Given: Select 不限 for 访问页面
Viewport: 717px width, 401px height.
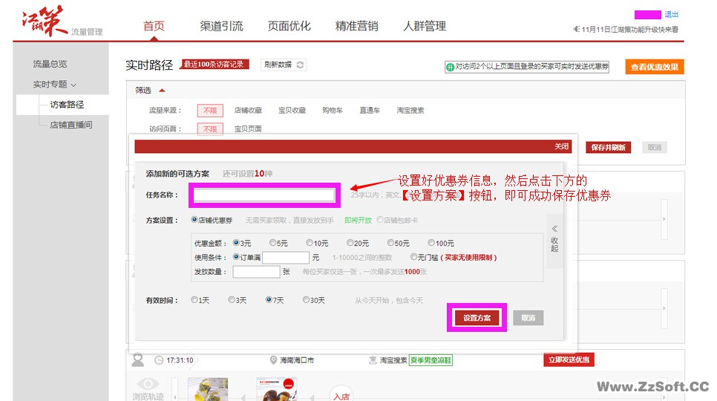Looking at the screenshot, I should [x=210, y=129].
